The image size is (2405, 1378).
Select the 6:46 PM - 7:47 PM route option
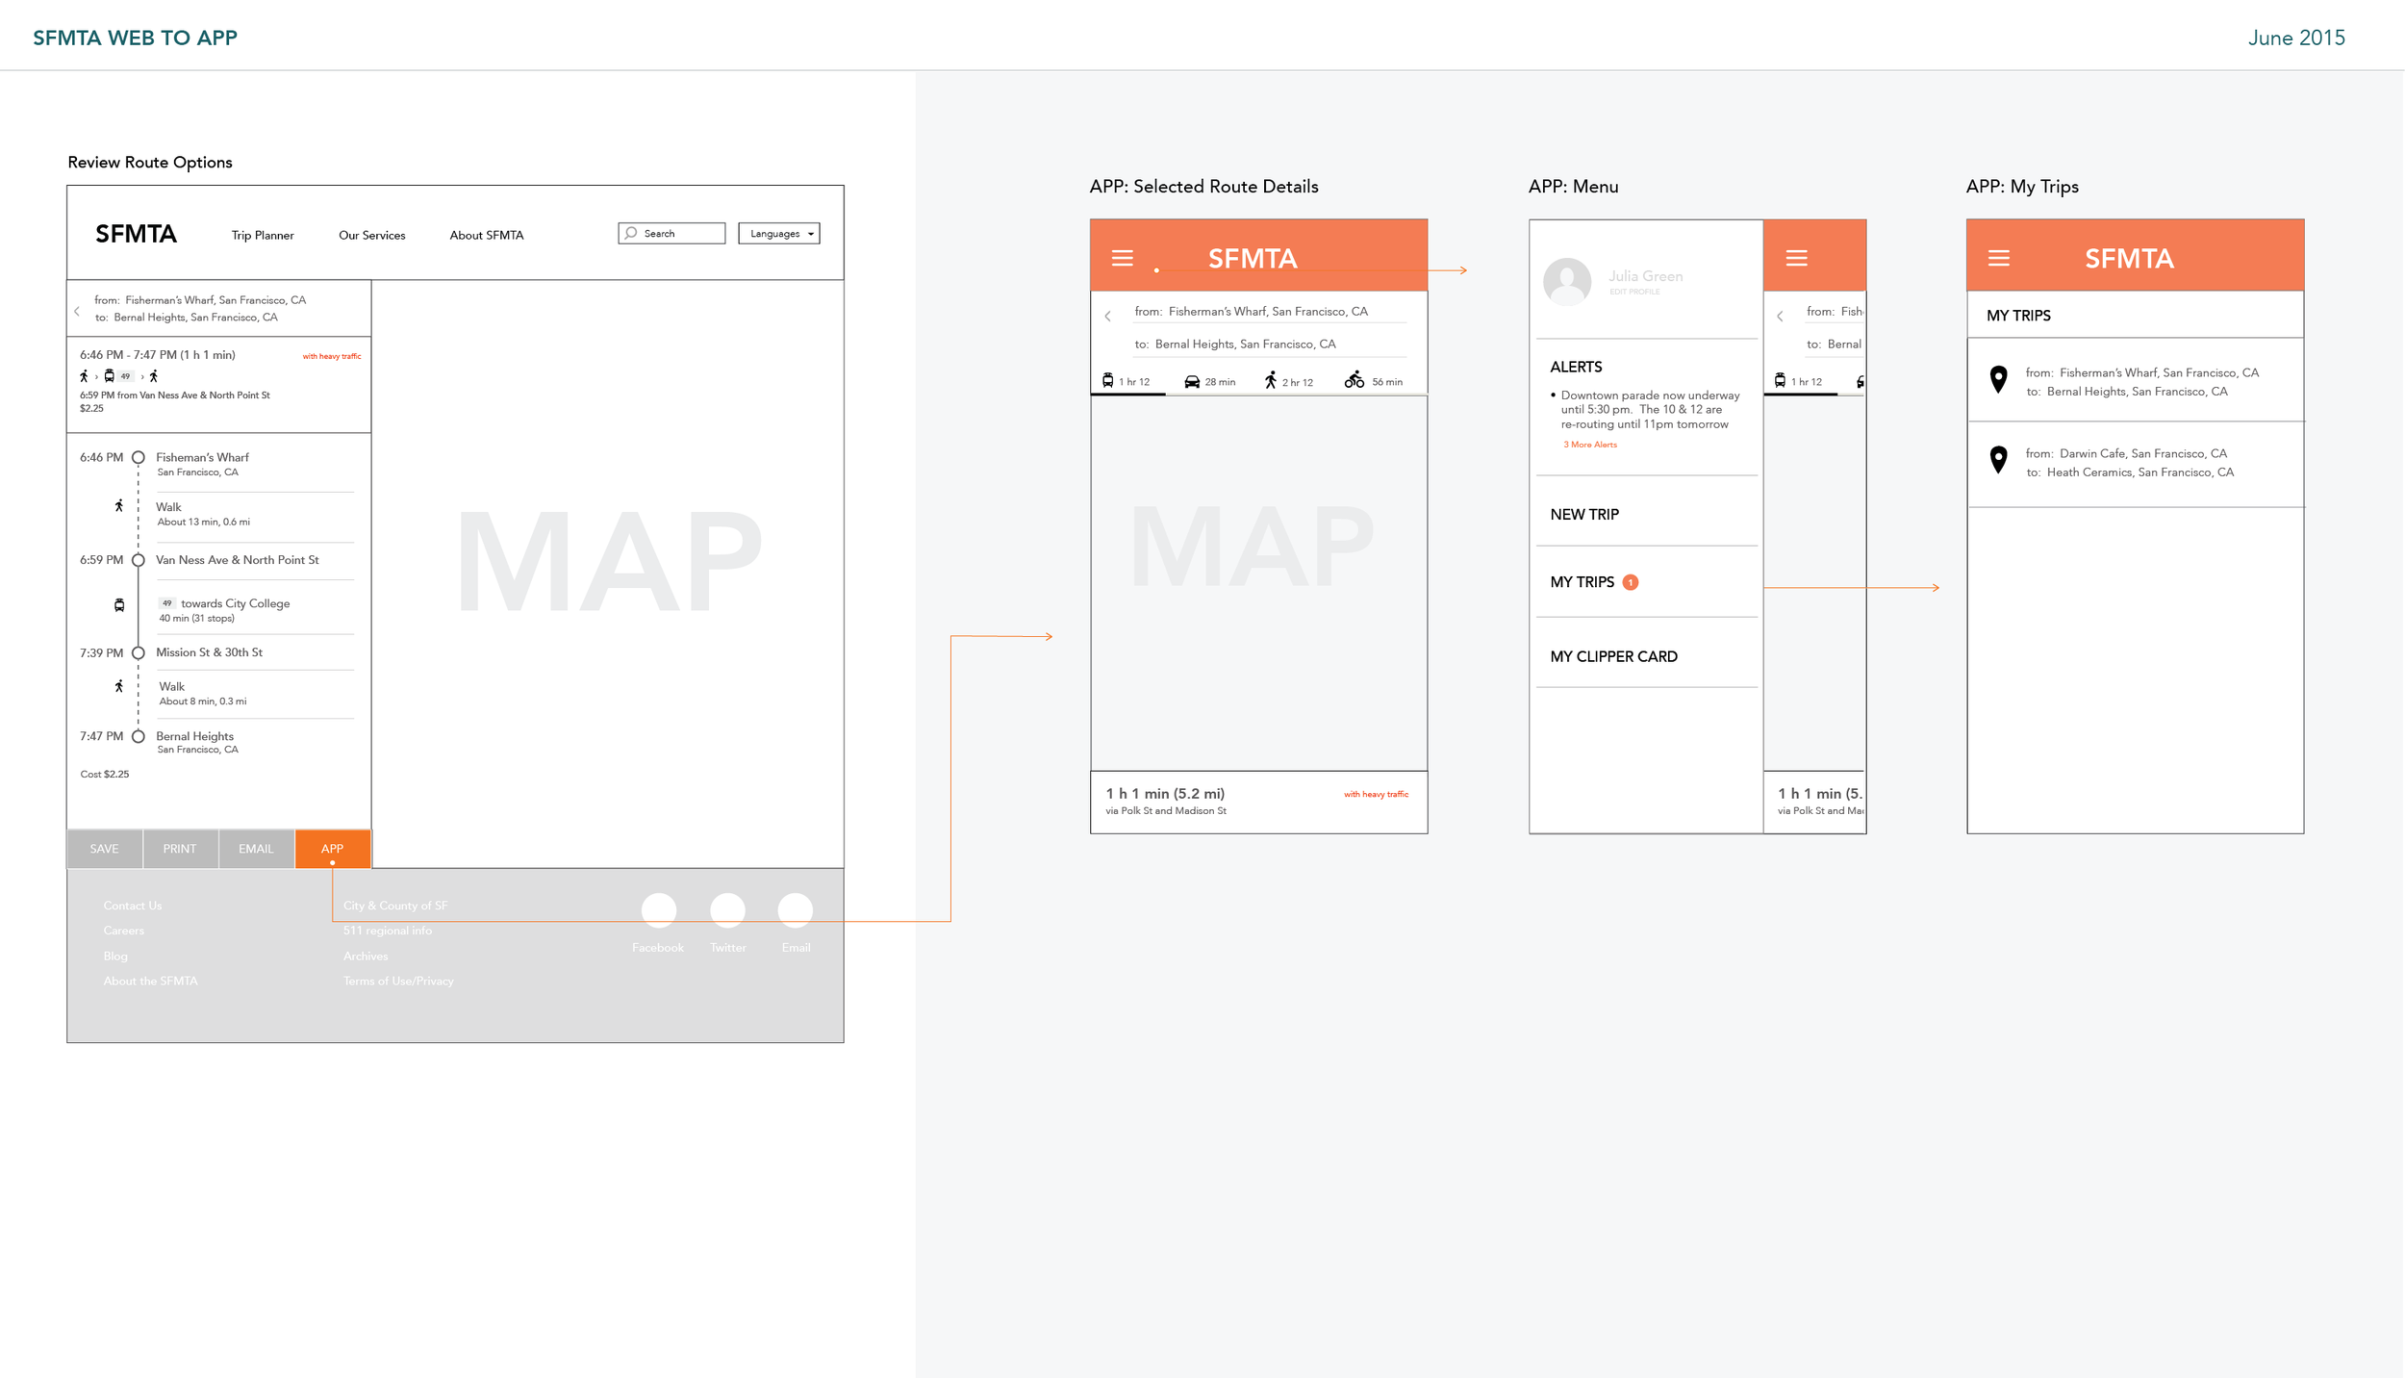219,383
